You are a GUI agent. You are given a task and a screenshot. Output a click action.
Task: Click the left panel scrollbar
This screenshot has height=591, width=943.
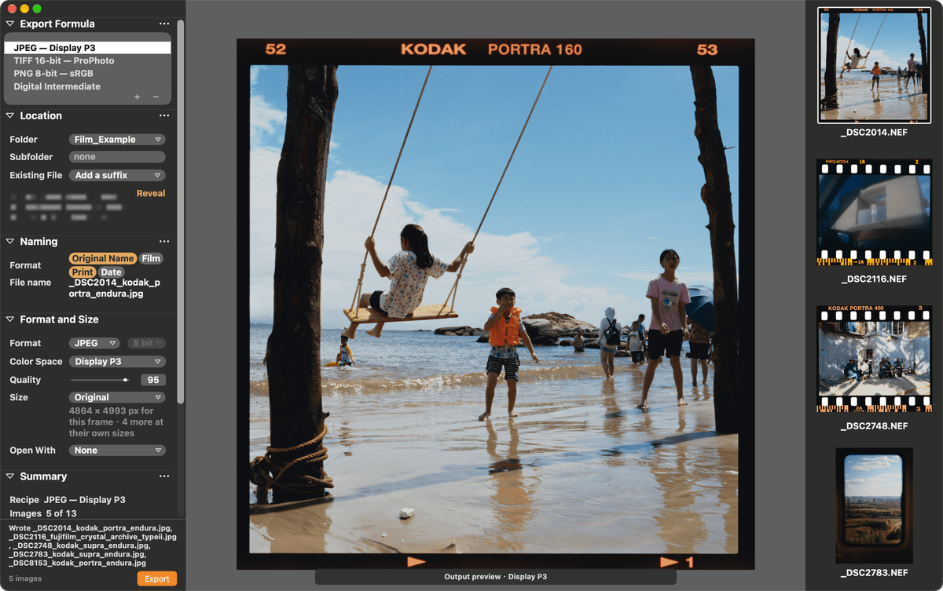(181, 212)
